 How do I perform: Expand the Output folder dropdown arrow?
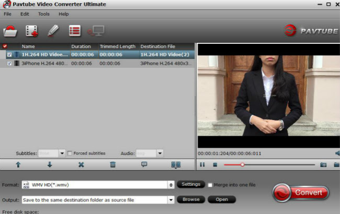[171, 200]
